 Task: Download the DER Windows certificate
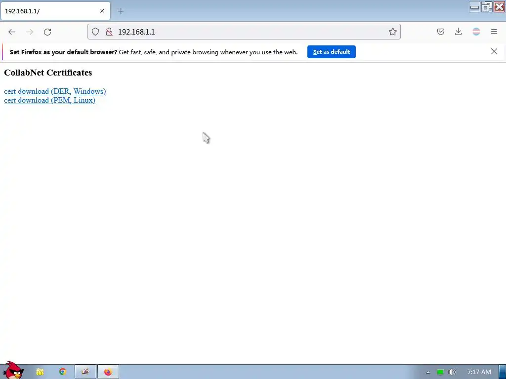55,91
